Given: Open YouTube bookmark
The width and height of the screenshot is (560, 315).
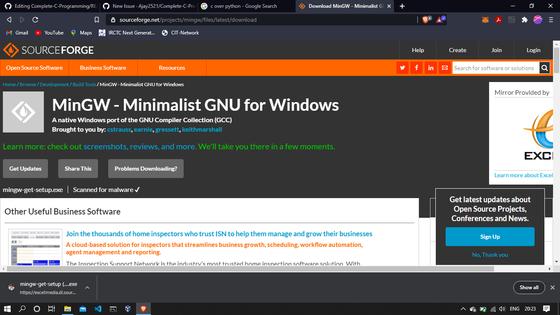Looking at the screenshot, I should click(x=50, y=33).
